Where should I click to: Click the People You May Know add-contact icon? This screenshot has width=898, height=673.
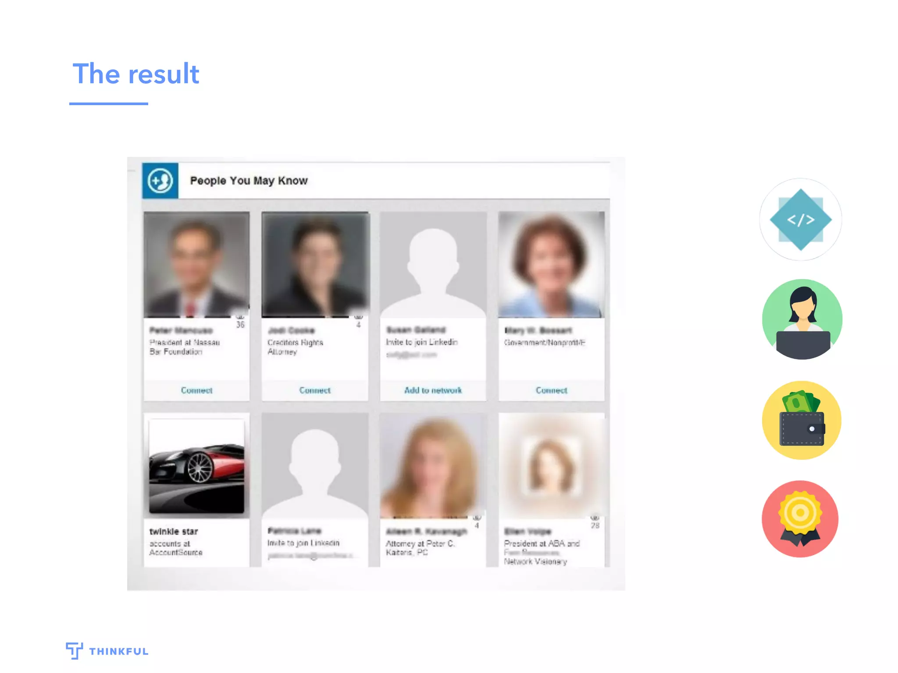coord(160,181)
